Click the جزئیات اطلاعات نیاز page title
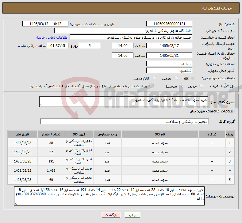This screenshot has width=242, height=223. 217,8
